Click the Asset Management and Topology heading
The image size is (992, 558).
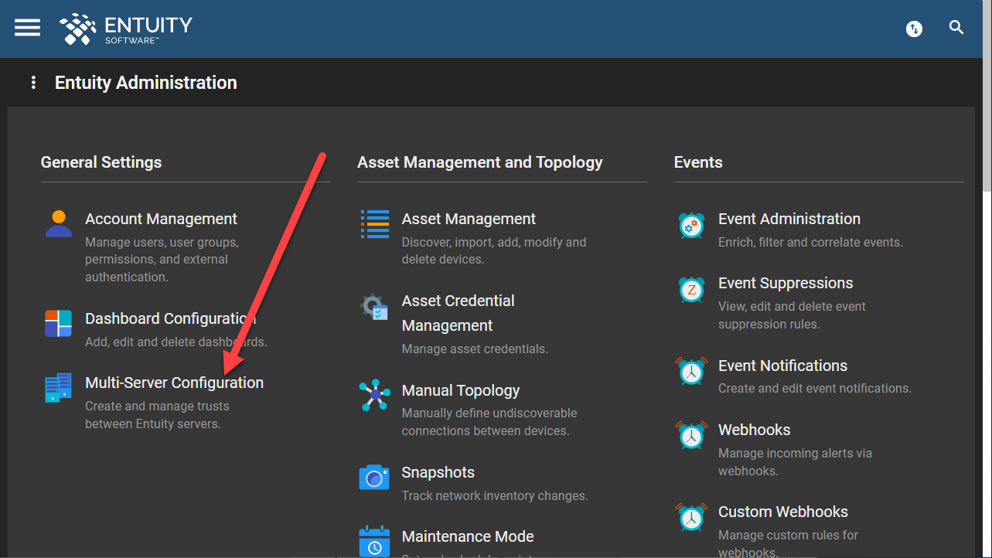479,162
